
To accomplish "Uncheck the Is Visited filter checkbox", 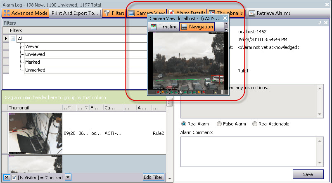I will [14, 178].
